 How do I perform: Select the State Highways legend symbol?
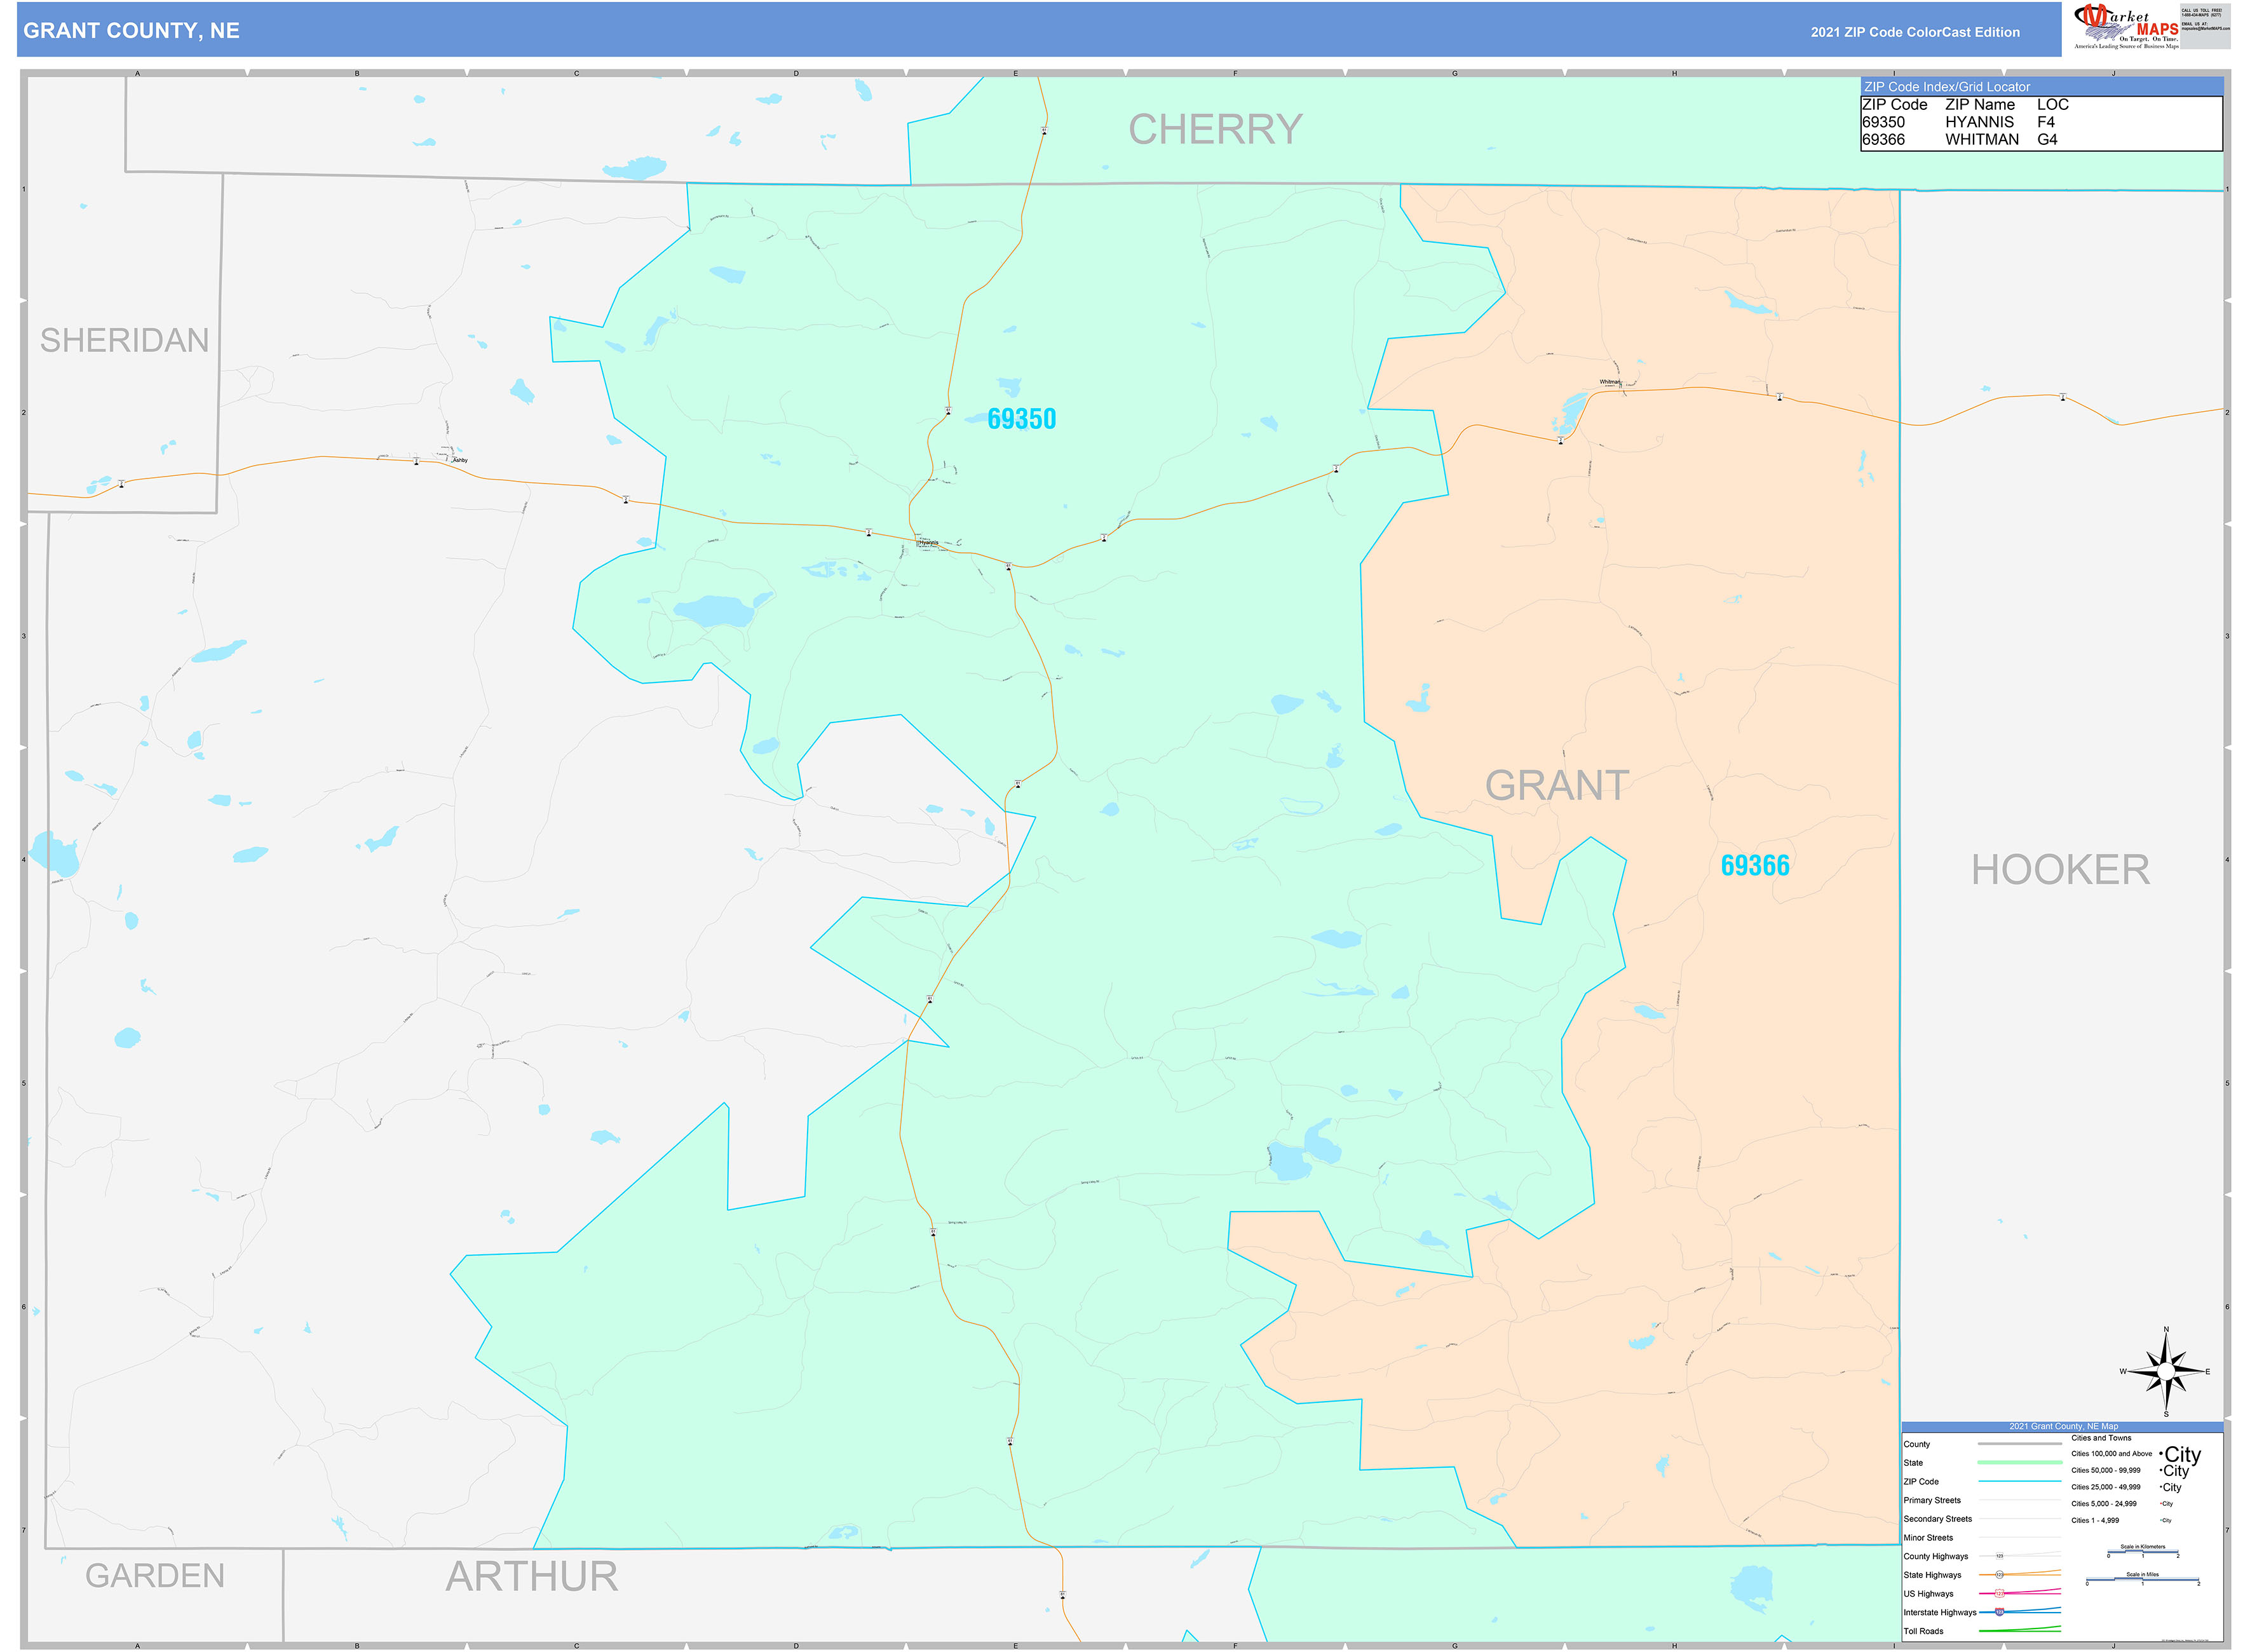pos(1999,1575)
